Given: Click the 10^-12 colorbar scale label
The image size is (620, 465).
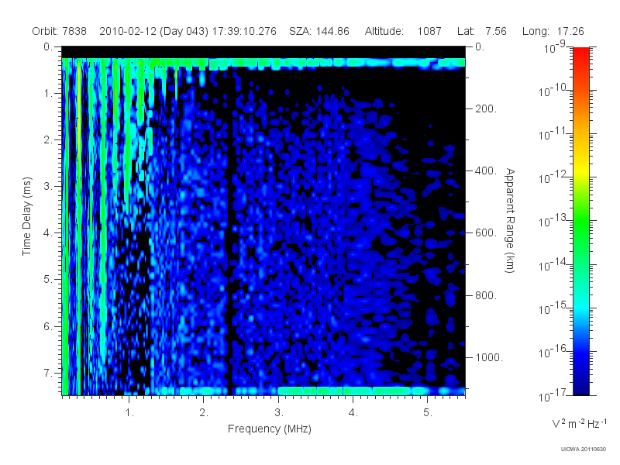Looking at the screenshot, I should (552, 177).
